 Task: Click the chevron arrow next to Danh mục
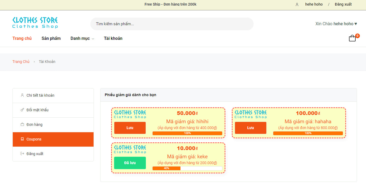coord(93,39)
